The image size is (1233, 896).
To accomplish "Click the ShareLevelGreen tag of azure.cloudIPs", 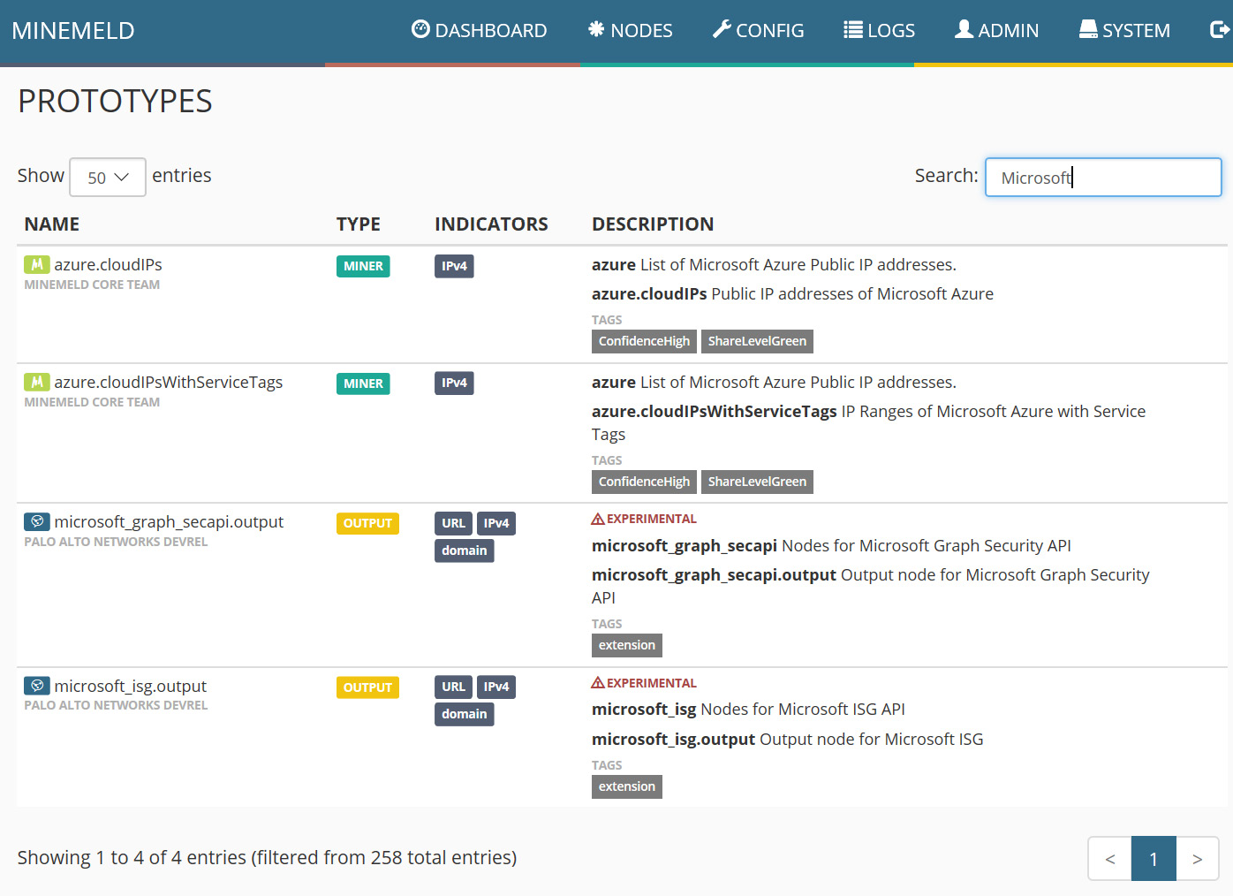I will (x=757, y=341).
